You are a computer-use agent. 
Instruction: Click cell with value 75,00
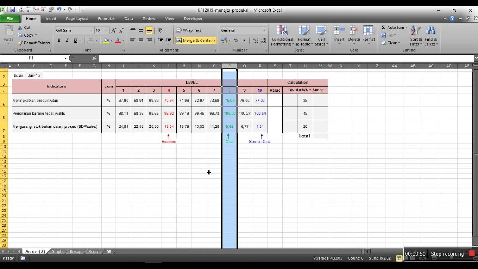(229, 101)
